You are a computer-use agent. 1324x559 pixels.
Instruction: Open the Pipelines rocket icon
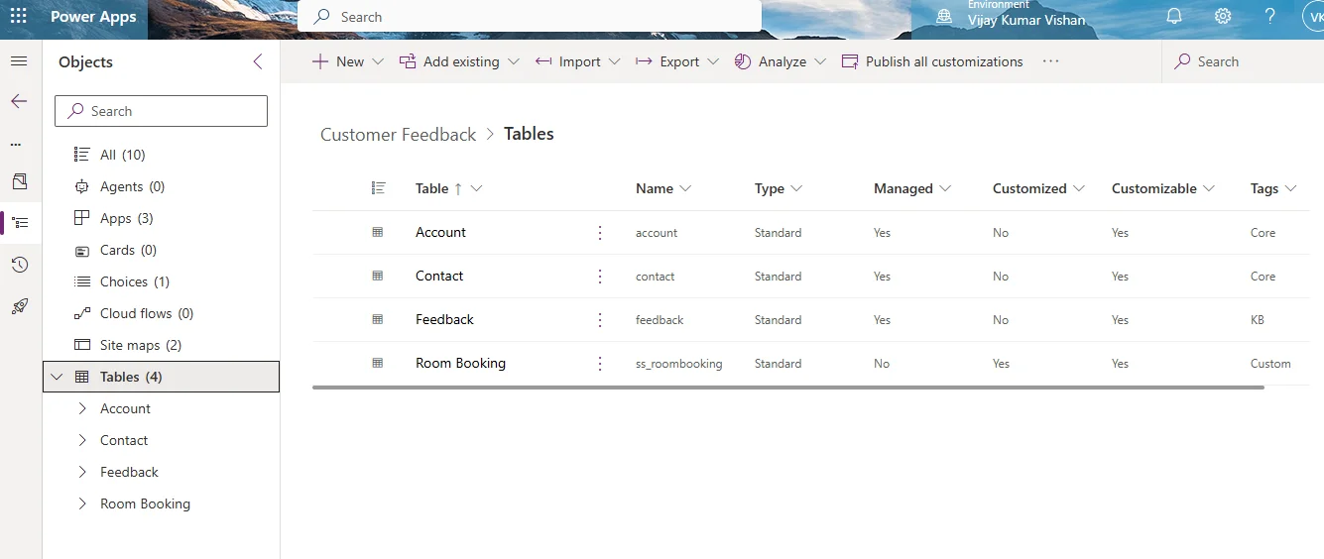pyautogui.click(x=19, y=306)
